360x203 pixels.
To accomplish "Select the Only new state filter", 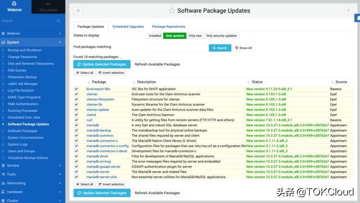I will point(195,36).
